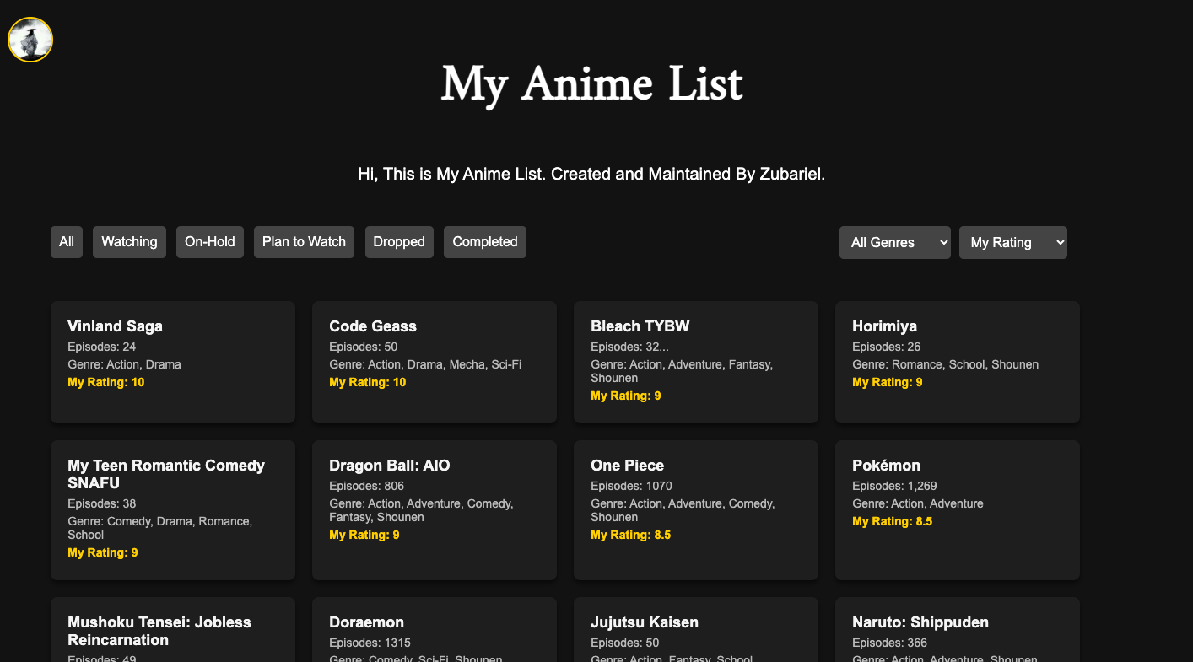Open the All Genres dropdown
Image resolution: width=1193 pixels, height=662 pixels.
pyautogui.click(x=894, y=242)
